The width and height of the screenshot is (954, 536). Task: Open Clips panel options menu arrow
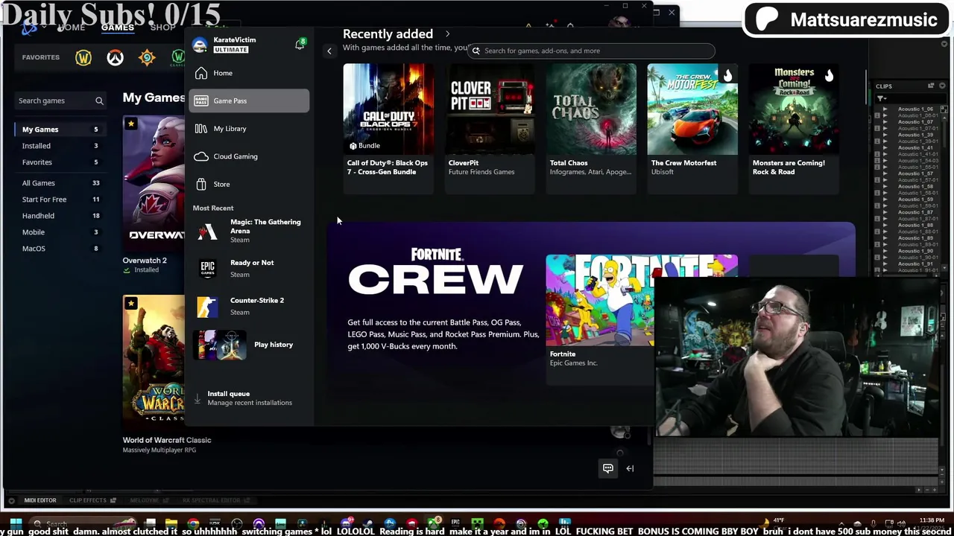pyautogui.click(x=942, y=86)
